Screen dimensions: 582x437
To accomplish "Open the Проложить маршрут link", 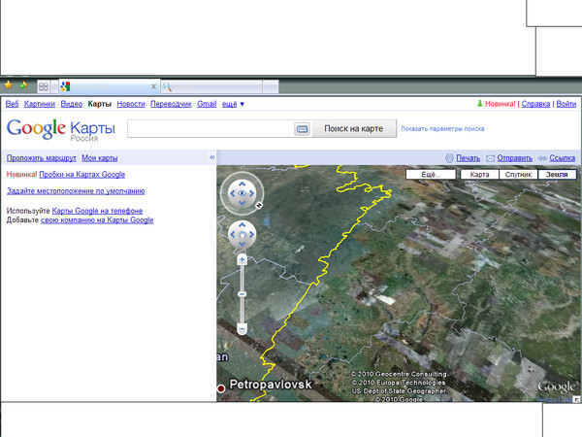I will tap(41, 158).
